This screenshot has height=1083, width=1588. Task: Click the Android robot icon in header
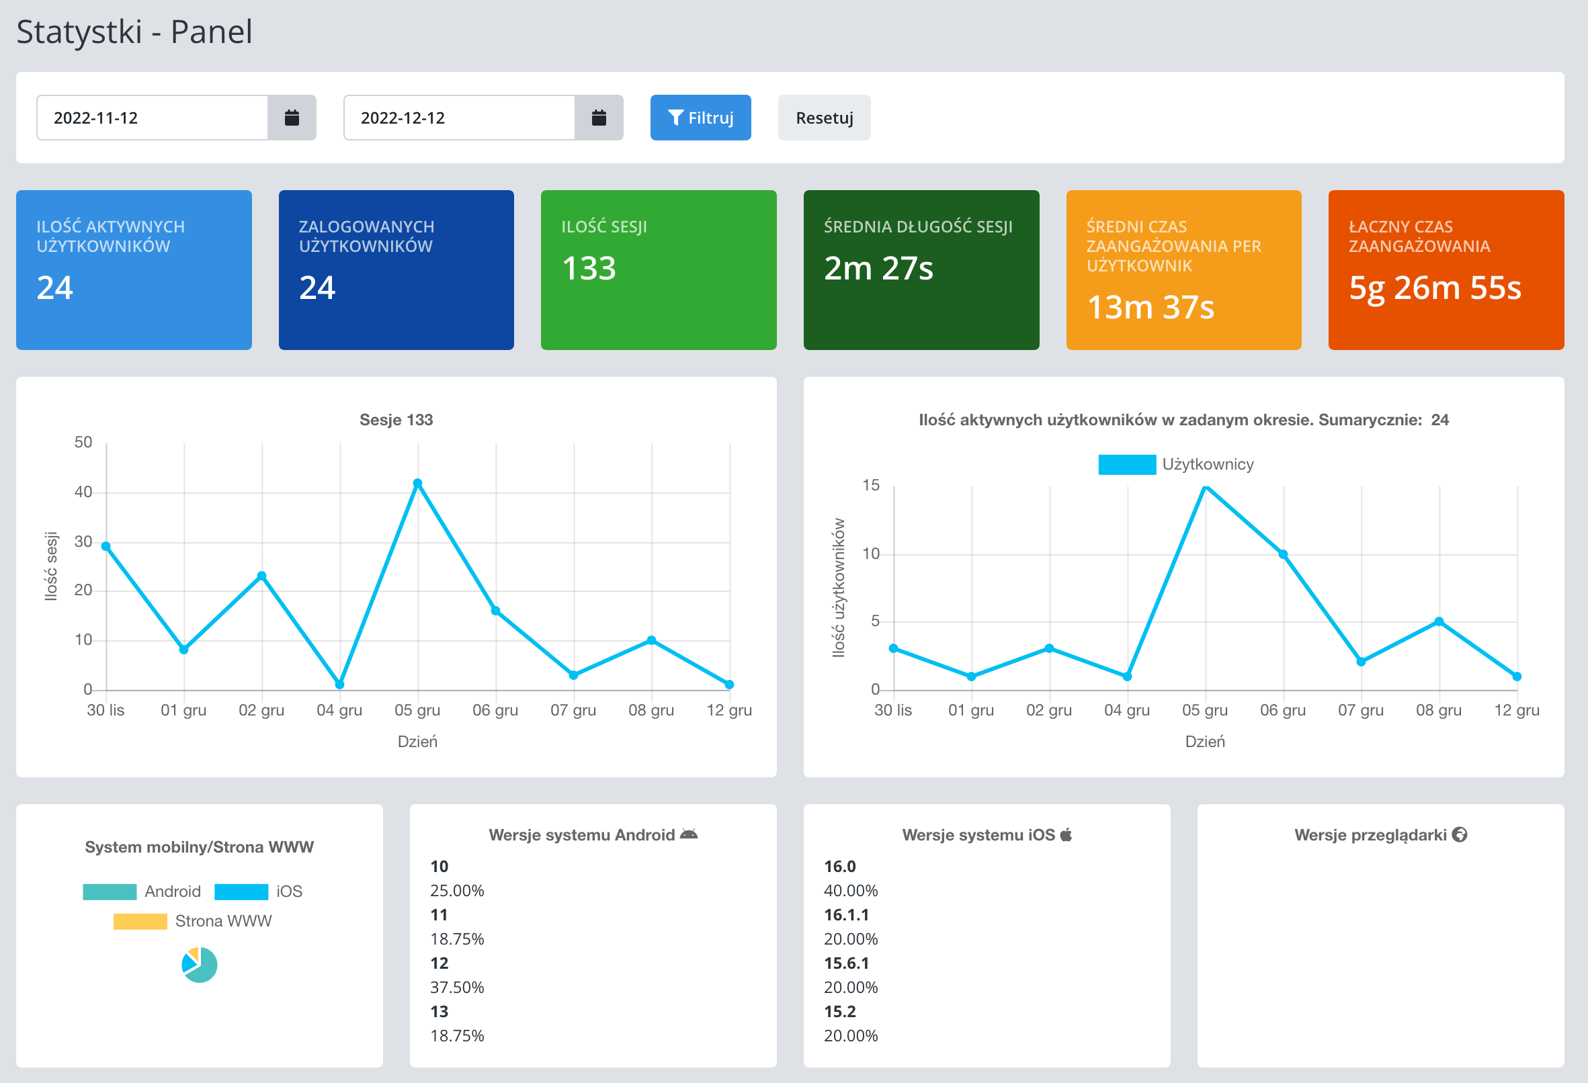(x=689, y=834)
